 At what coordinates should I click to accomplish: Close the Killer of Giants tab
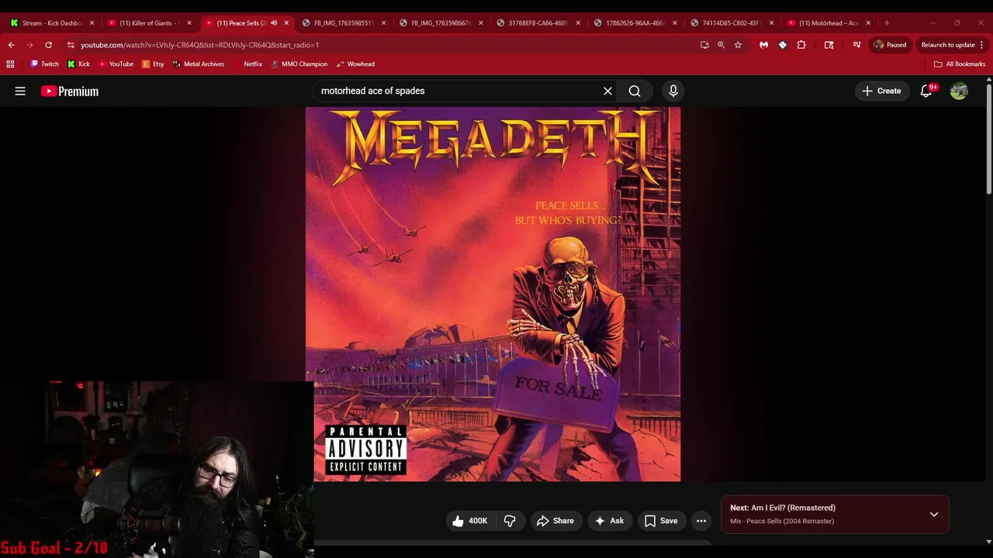[x=189, y=22]
